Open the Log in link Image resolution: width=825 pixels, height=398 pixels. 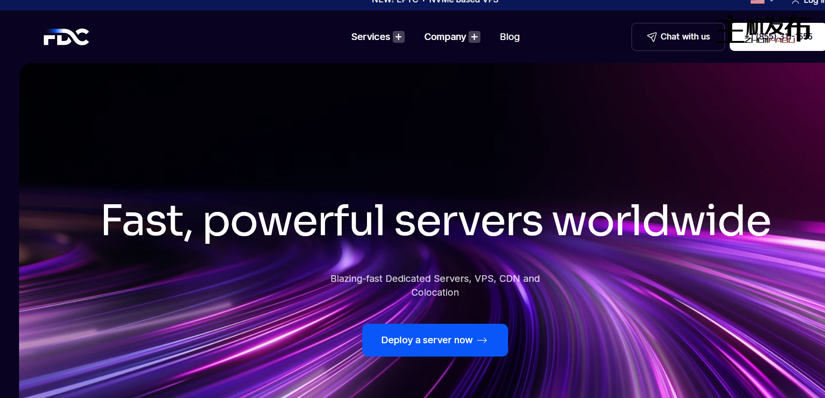click(813, 2)
